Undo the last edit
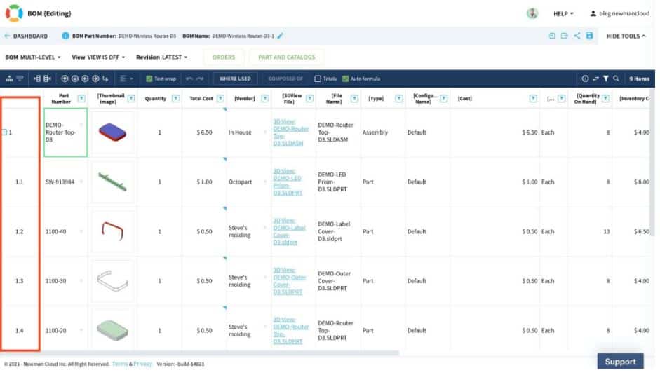Image resolution: width=660 pixels, height=375 pixels. [189, 79]
